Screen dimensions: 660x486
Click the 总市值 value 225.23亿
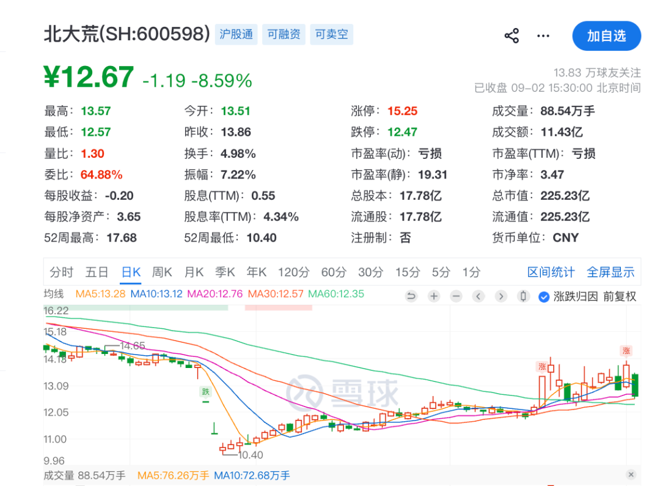(565, 196)
